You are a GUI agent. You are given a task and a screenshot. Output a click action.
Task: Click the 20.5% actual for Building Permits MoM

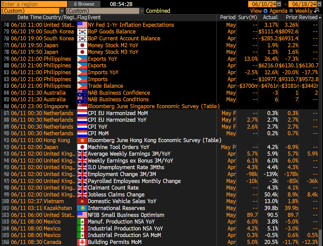tap(271, 242)
